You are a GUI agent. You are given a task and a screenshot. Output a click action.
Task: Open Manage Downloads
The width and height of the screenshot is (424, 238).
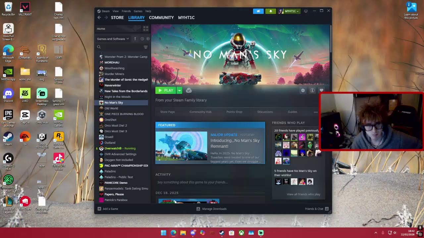coord(211,209)
